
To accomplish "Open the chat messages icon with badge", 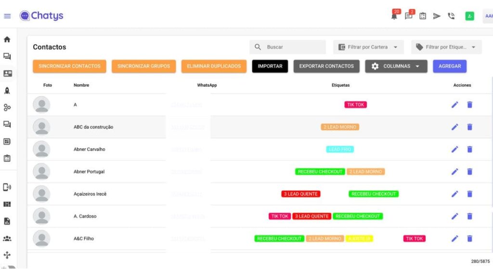I will [x=408, y=16].
